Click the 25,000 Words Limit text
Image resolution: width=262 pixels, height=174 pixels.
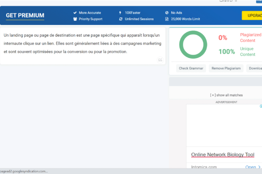point(186,19)
